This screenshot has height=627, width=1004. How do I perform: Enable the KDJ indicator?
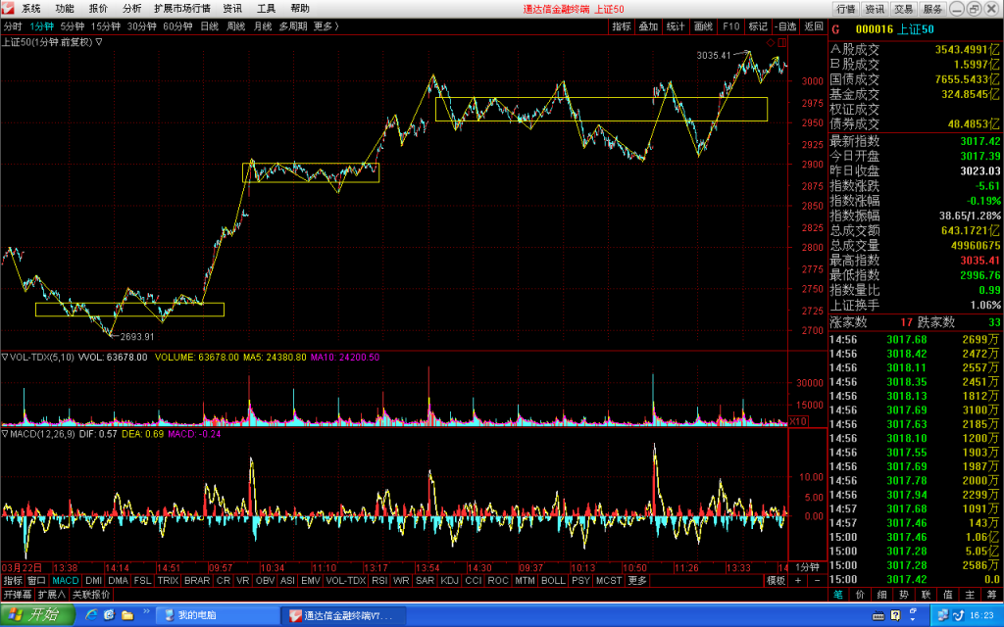click(x=449, y=580)
